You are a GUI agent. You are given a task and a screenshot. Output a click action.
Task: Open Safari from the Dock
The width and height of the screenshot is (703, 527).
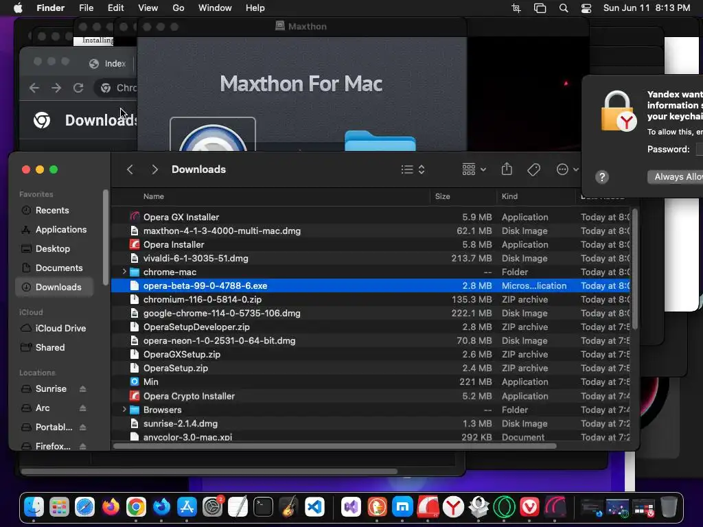coord(84,507)
